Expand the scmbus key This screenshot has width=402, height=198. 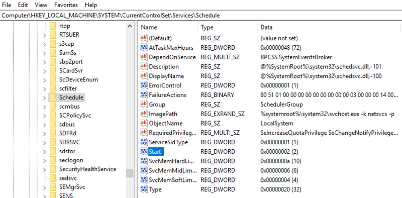pos(45,107)
